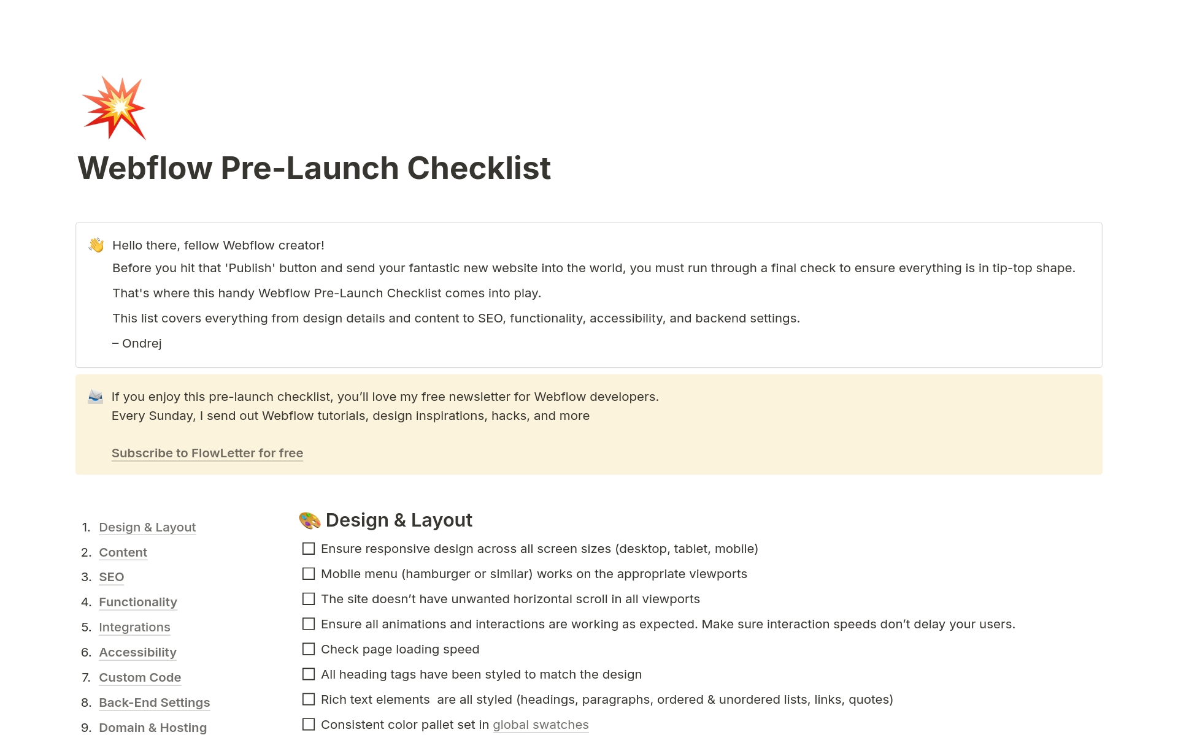Image resolution: width=1178 pixels, height=735 pixels.
Task: Expand the Functionality section
Action: (x=137, y=601)
